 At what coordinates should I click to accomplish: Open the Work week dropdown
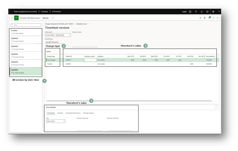[x=69, y=35]
